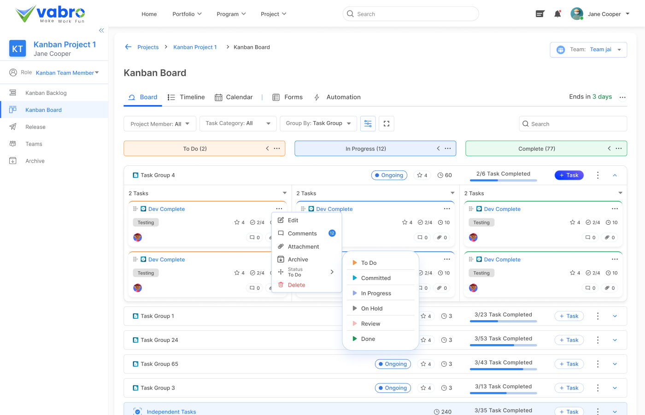Toggle Ongoing status on Task Group 65
The width and height of the screenshot is (645, 415).
pyautogui.click(x=393, y=364)
